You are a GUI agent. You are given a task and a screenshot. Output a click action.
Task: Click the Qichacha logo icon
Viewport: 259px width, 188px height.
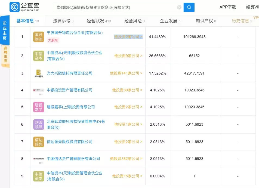14,7
